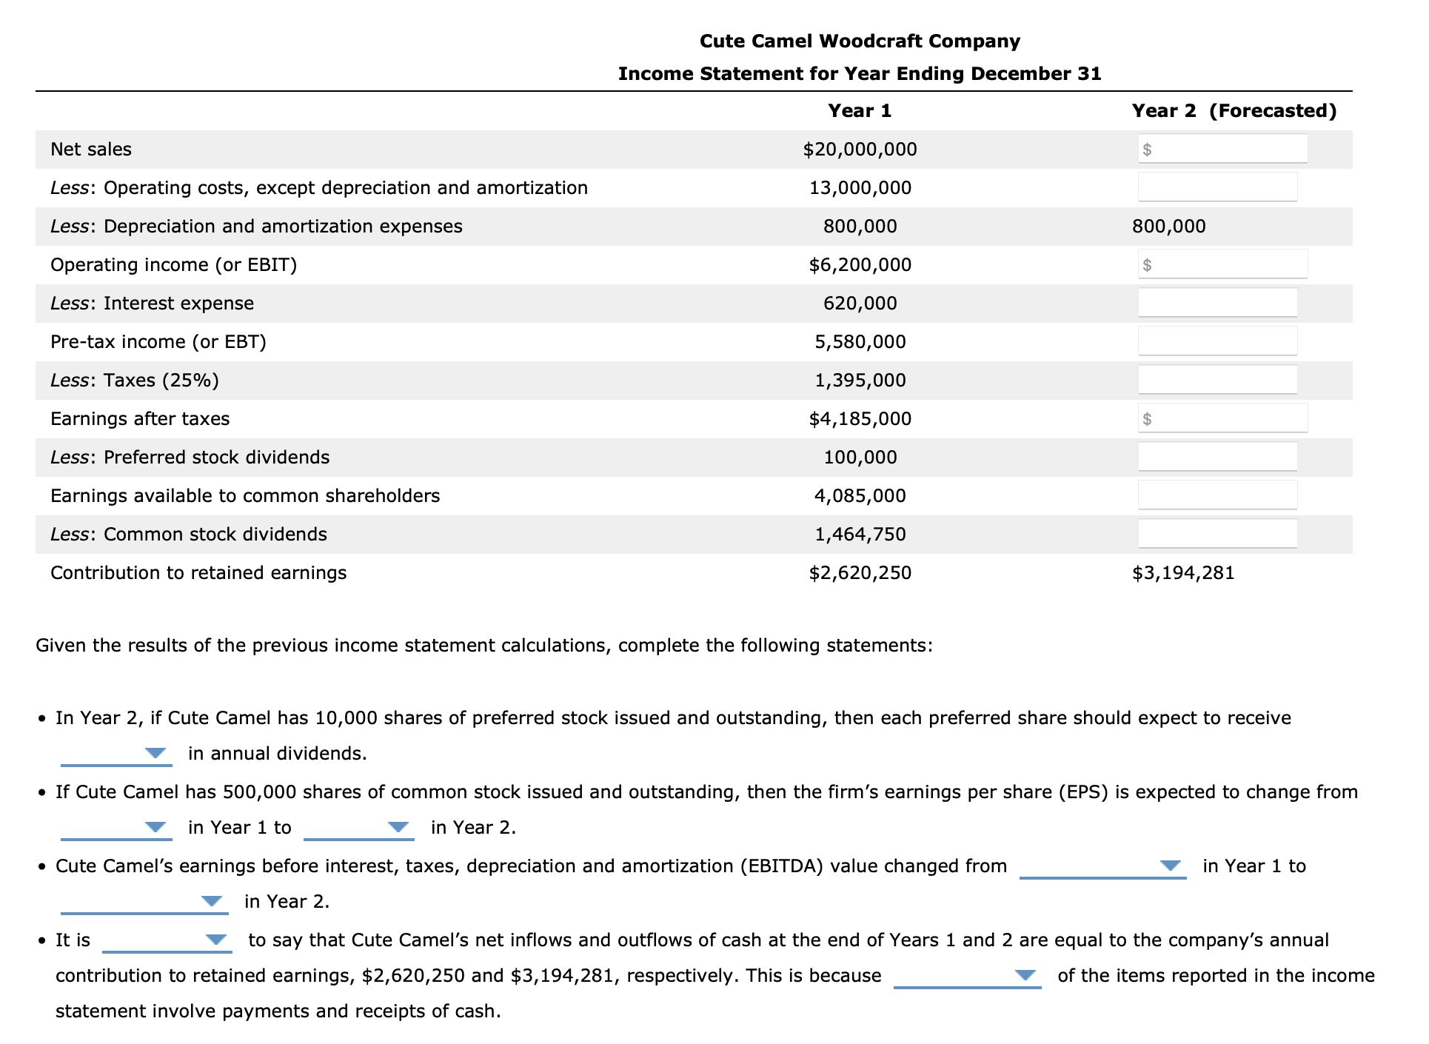Click the Year 2 Pre-tax income (EBT) field
1429x1044 pixels.
tap(1217, 341)
